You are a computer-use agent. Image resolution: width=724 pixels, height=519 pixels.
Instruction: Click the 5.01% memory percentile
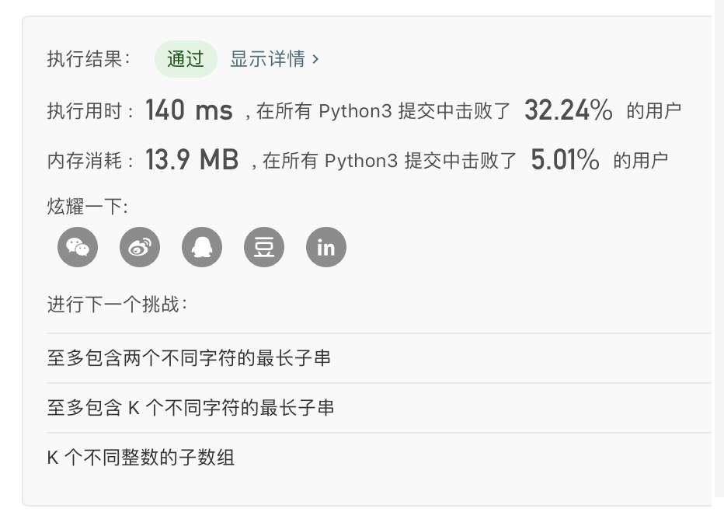(x=566, y=160)
